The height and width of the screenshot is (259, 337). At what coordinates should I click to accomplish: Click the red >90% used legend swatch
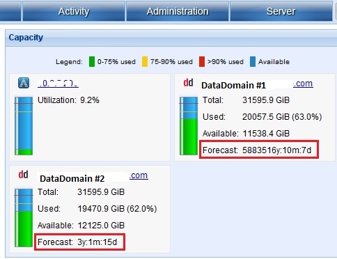[202, 62]
